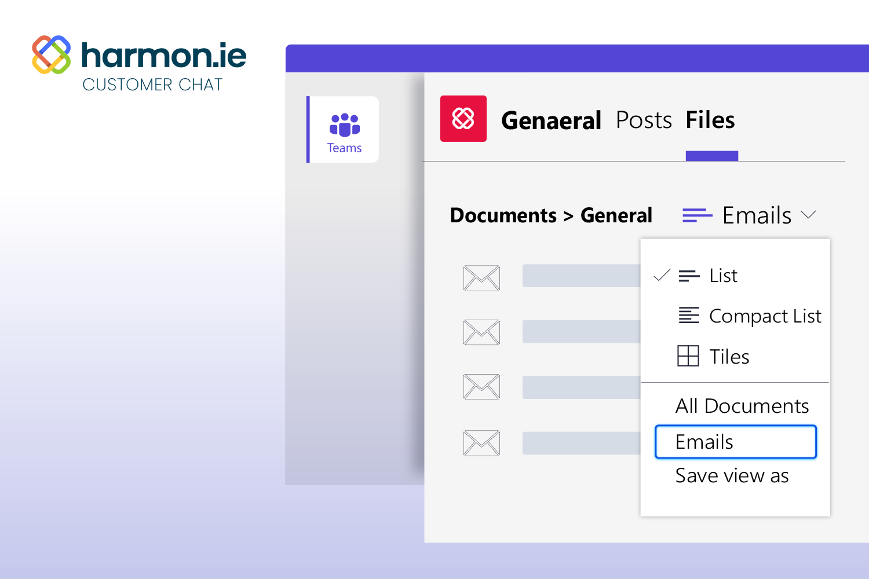
Task: Click the second envelope email icon
Action: point(481,332)
